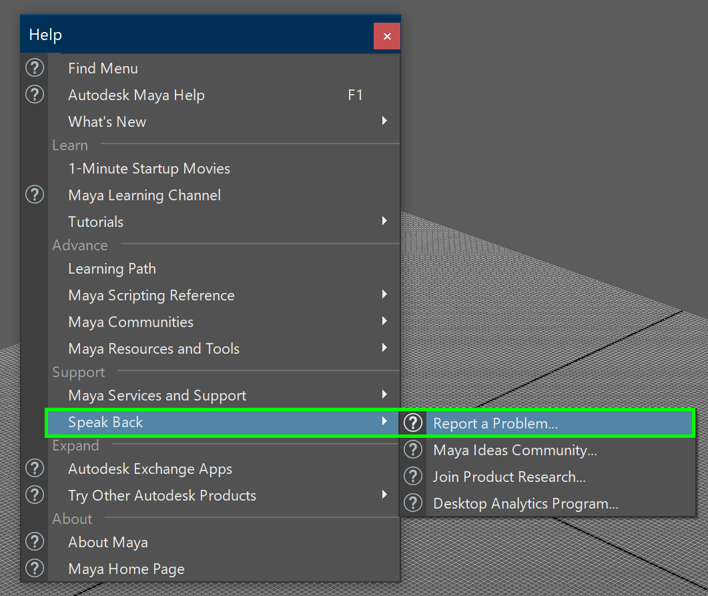The height and width of the screenshot is (596, 708).
Task: Expand the Tutorials submenu arrow
Action: pos(384,221)
